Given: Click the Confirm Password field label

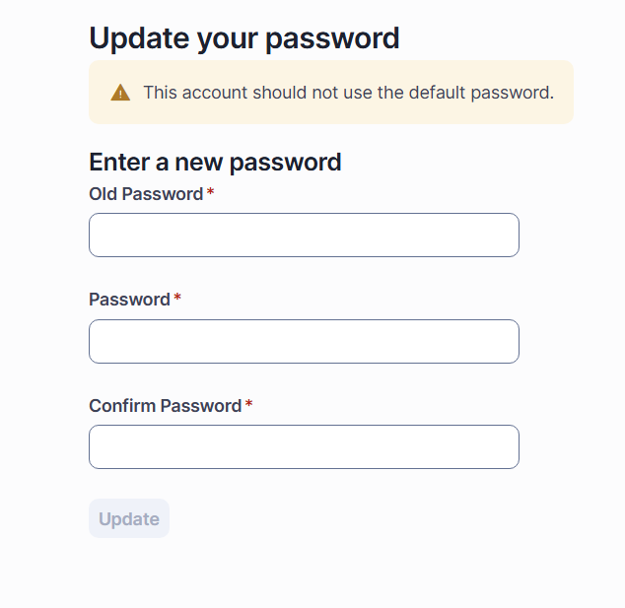Looking at the screenshot, I should pos(165,406).
